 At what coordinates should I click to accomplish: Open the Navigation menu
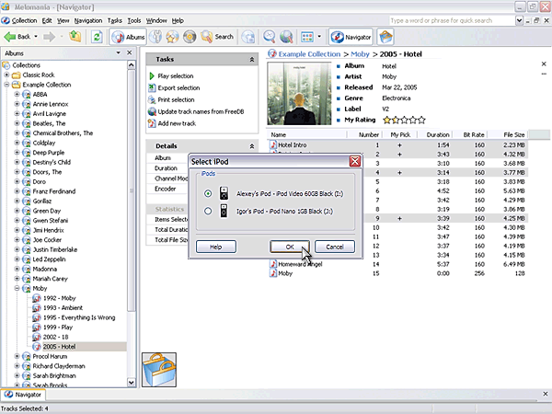pyautogui.click(x=88, y=20)
